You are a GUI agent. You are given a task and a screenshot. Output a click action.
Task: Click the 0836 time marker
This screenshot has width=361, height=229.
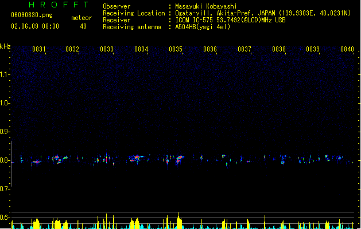(x=210, y=49)
